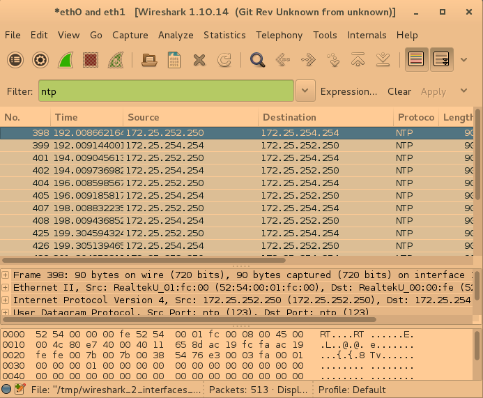Start a new capture with the shark fin icon

click(66, 60)
